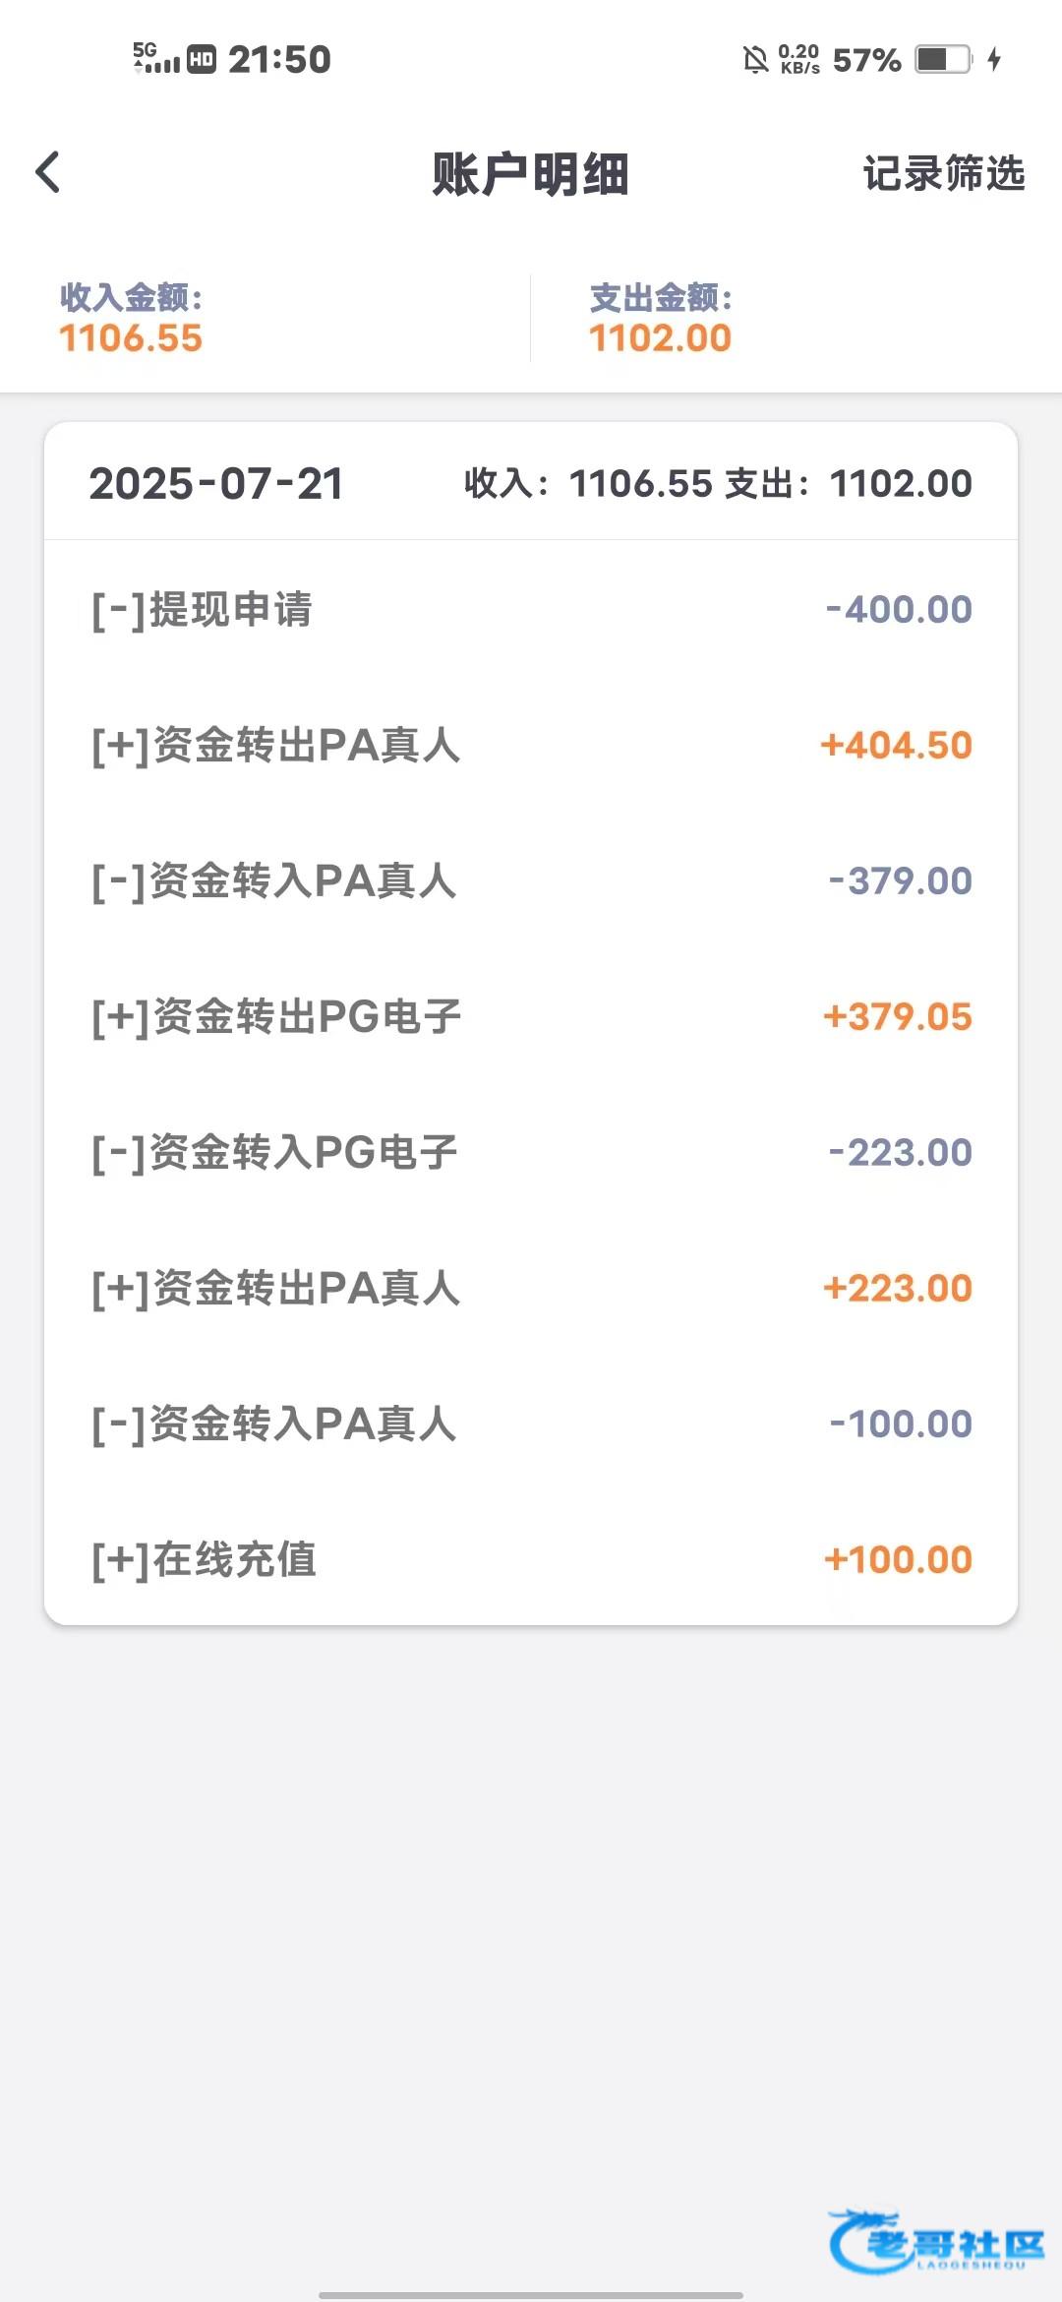
Task: Tap the 支出金额 total 1102.00
Action: tap(660, 337)
